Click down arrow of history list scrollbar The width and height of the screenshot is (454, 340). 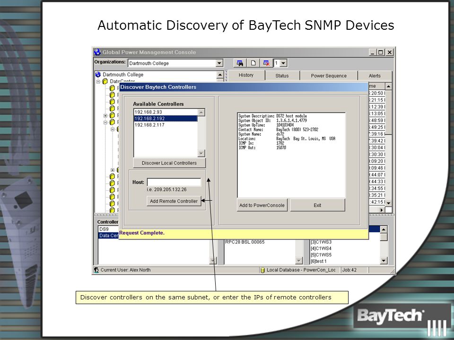(389, 203)
